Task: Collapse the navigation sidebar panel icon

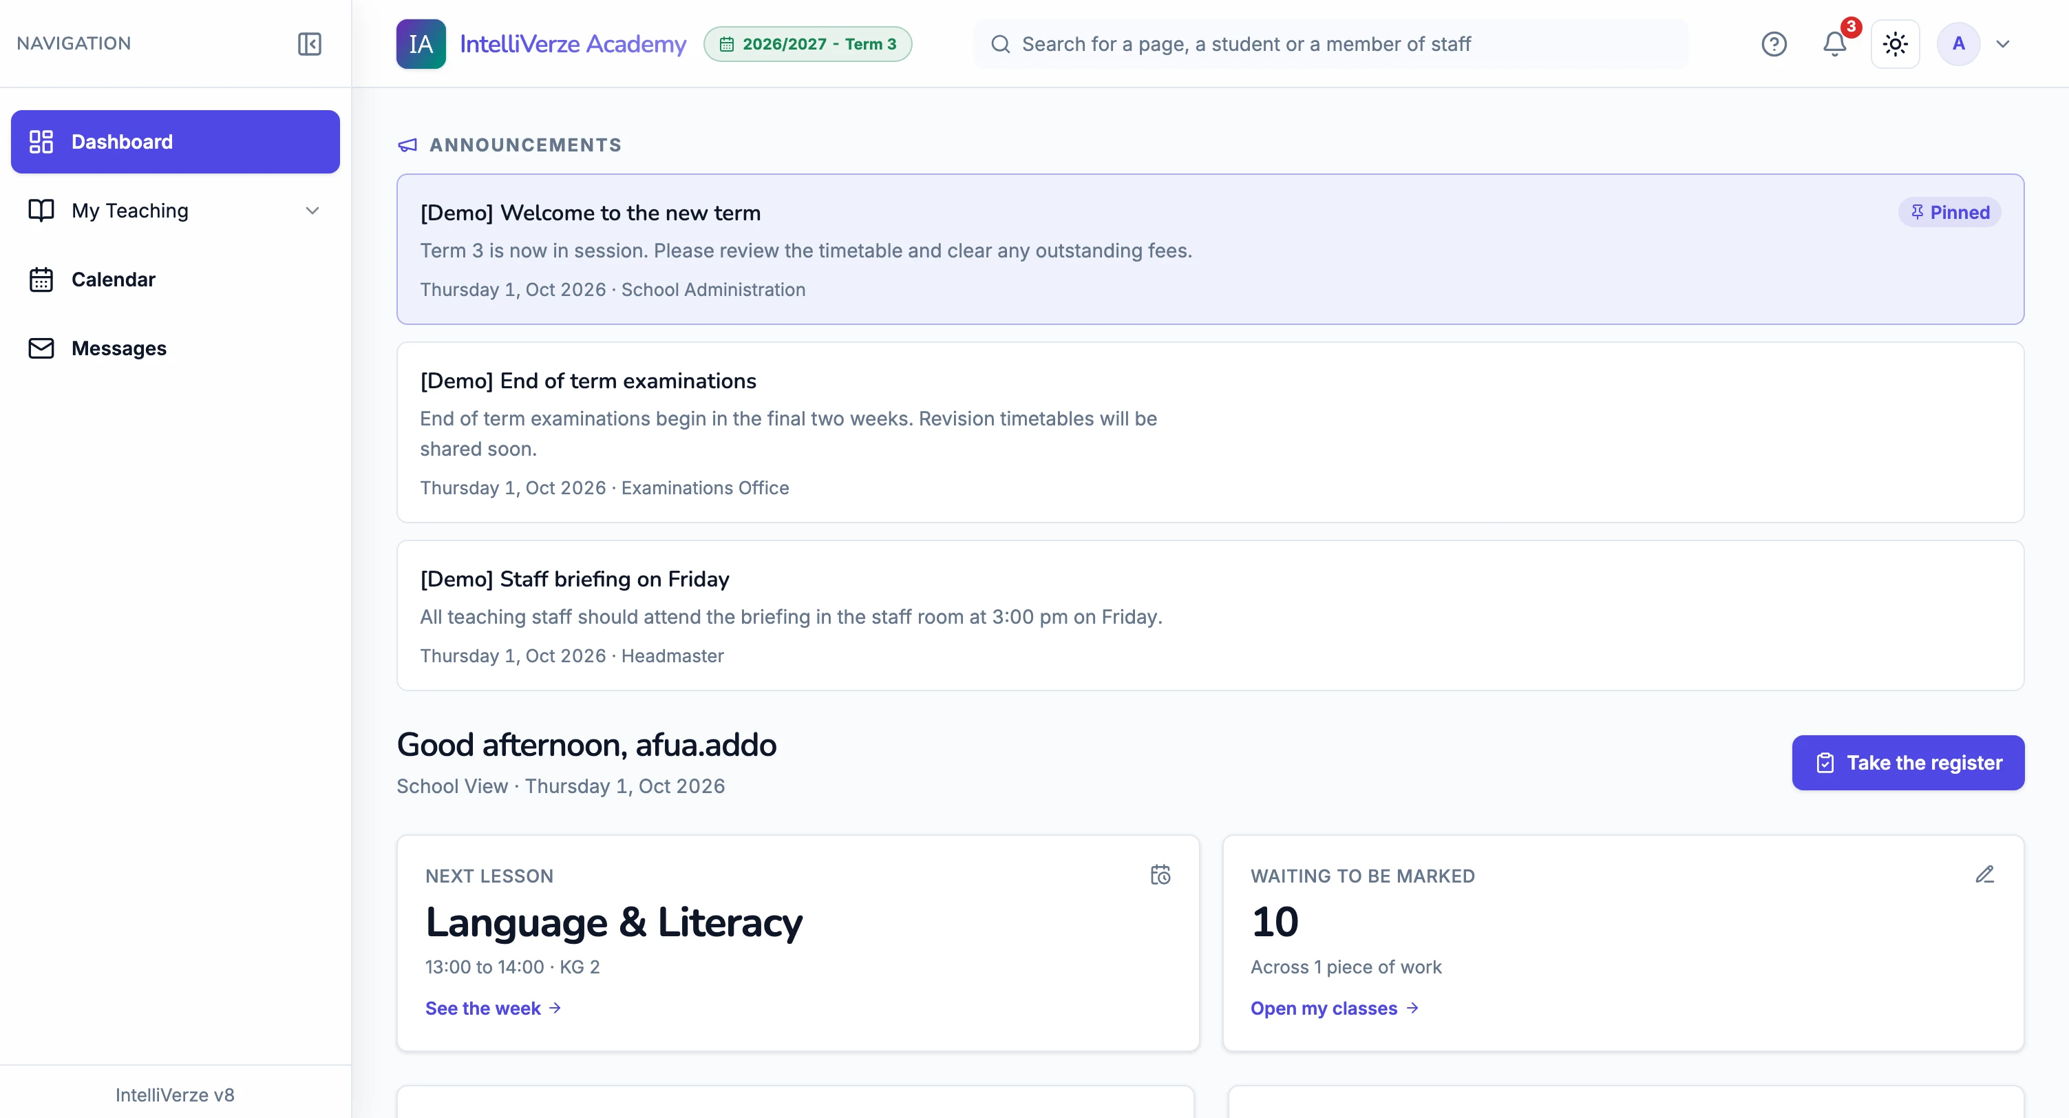Action: pos(309,43)
